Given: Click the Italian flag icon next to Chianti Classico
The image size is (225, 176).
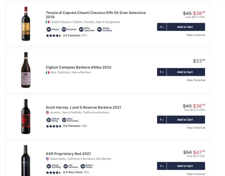Looking at the screenshot, I should [x=47, y=22].
